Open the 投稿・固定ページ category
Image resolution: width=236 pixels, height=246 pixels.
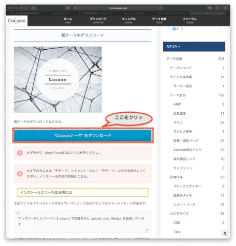[x=186, y=140]
